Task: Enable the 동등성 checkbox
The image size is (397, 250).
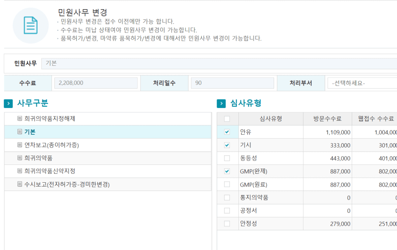Action: coord(227,158)
